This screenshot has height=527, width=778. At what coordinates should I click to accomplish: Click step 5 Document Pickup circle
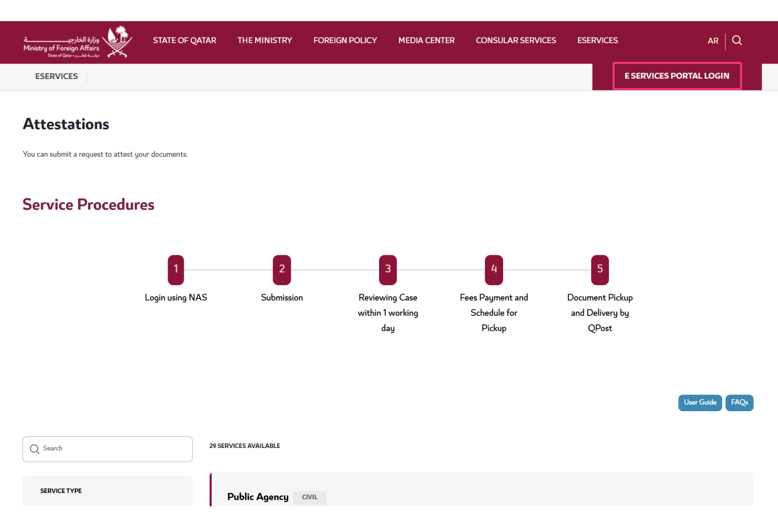(599, 269)
